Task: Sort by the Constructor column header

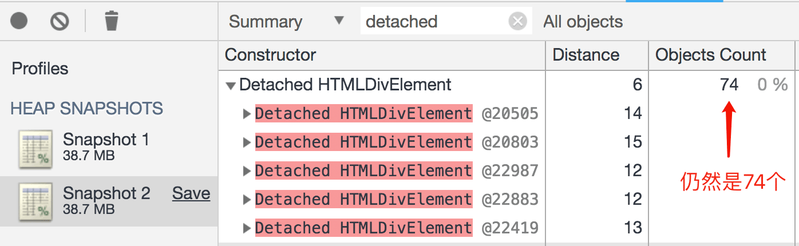Action: (x=270, y=55)
